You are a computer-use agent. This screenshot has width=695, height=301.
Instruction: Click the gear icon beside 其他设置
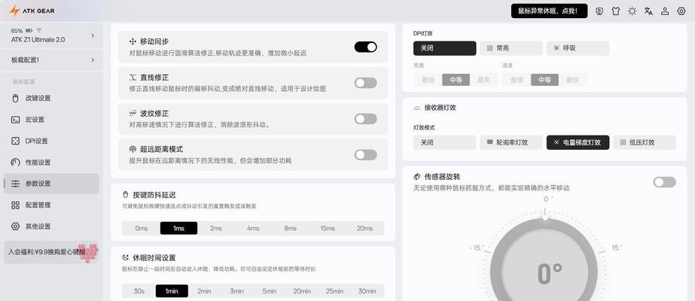click(x=16, y=227)
